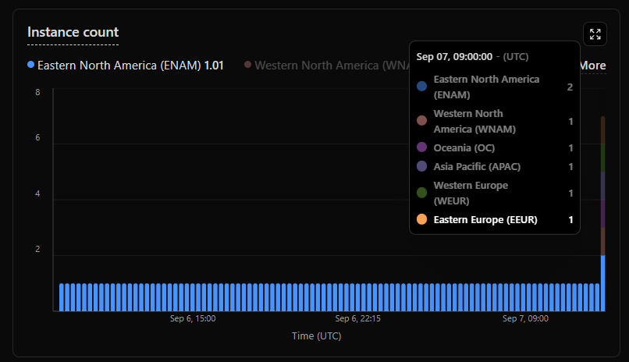Click the Sep 7, 09:00 axis label
The image size is (629, 362).
coord(525,319)
